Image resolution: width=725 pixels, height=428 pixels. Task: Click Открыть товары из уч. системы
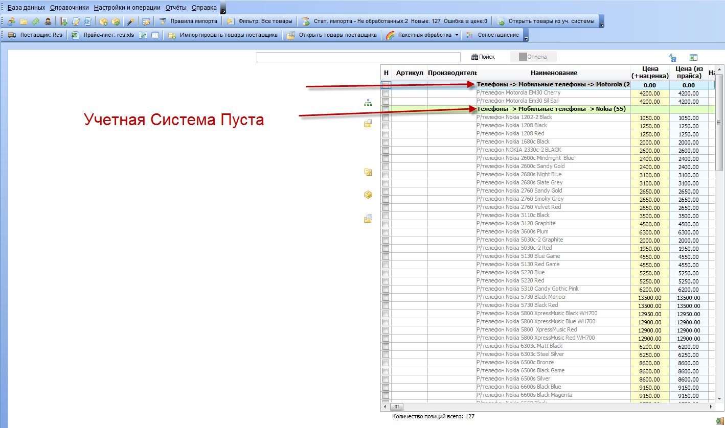(x=546, y=21)
